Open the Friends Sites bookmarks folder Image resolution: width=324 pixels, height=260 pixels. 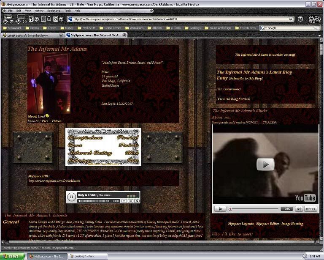tap(245, 28)
